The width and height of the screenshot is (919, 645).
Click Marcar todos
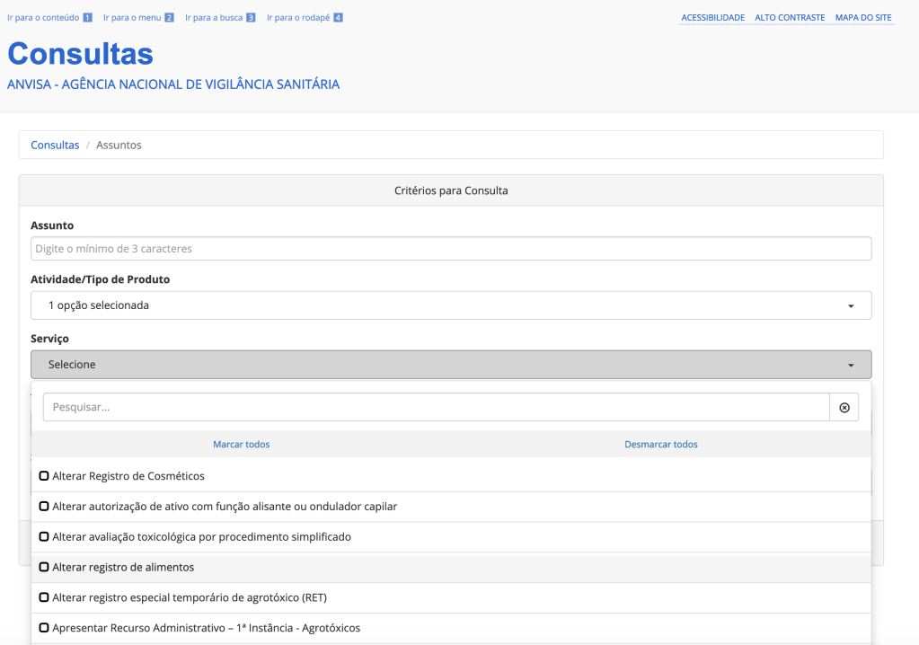(241, 445)
